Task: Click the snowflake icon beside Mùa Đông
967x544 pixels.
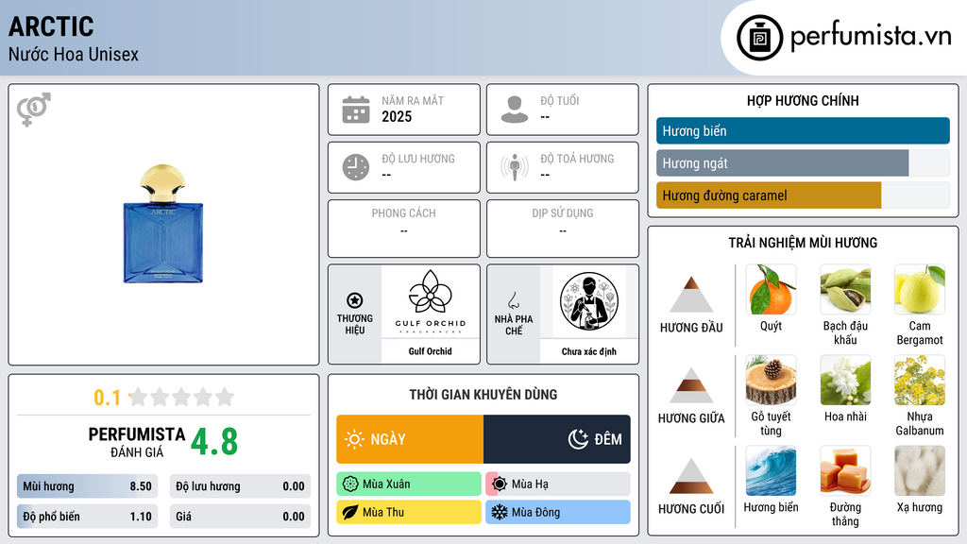Action: click(x=500, y=512)
